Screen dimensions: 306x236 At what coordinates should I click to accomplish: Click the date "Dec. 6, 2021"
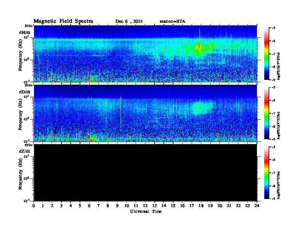point(129,22)
